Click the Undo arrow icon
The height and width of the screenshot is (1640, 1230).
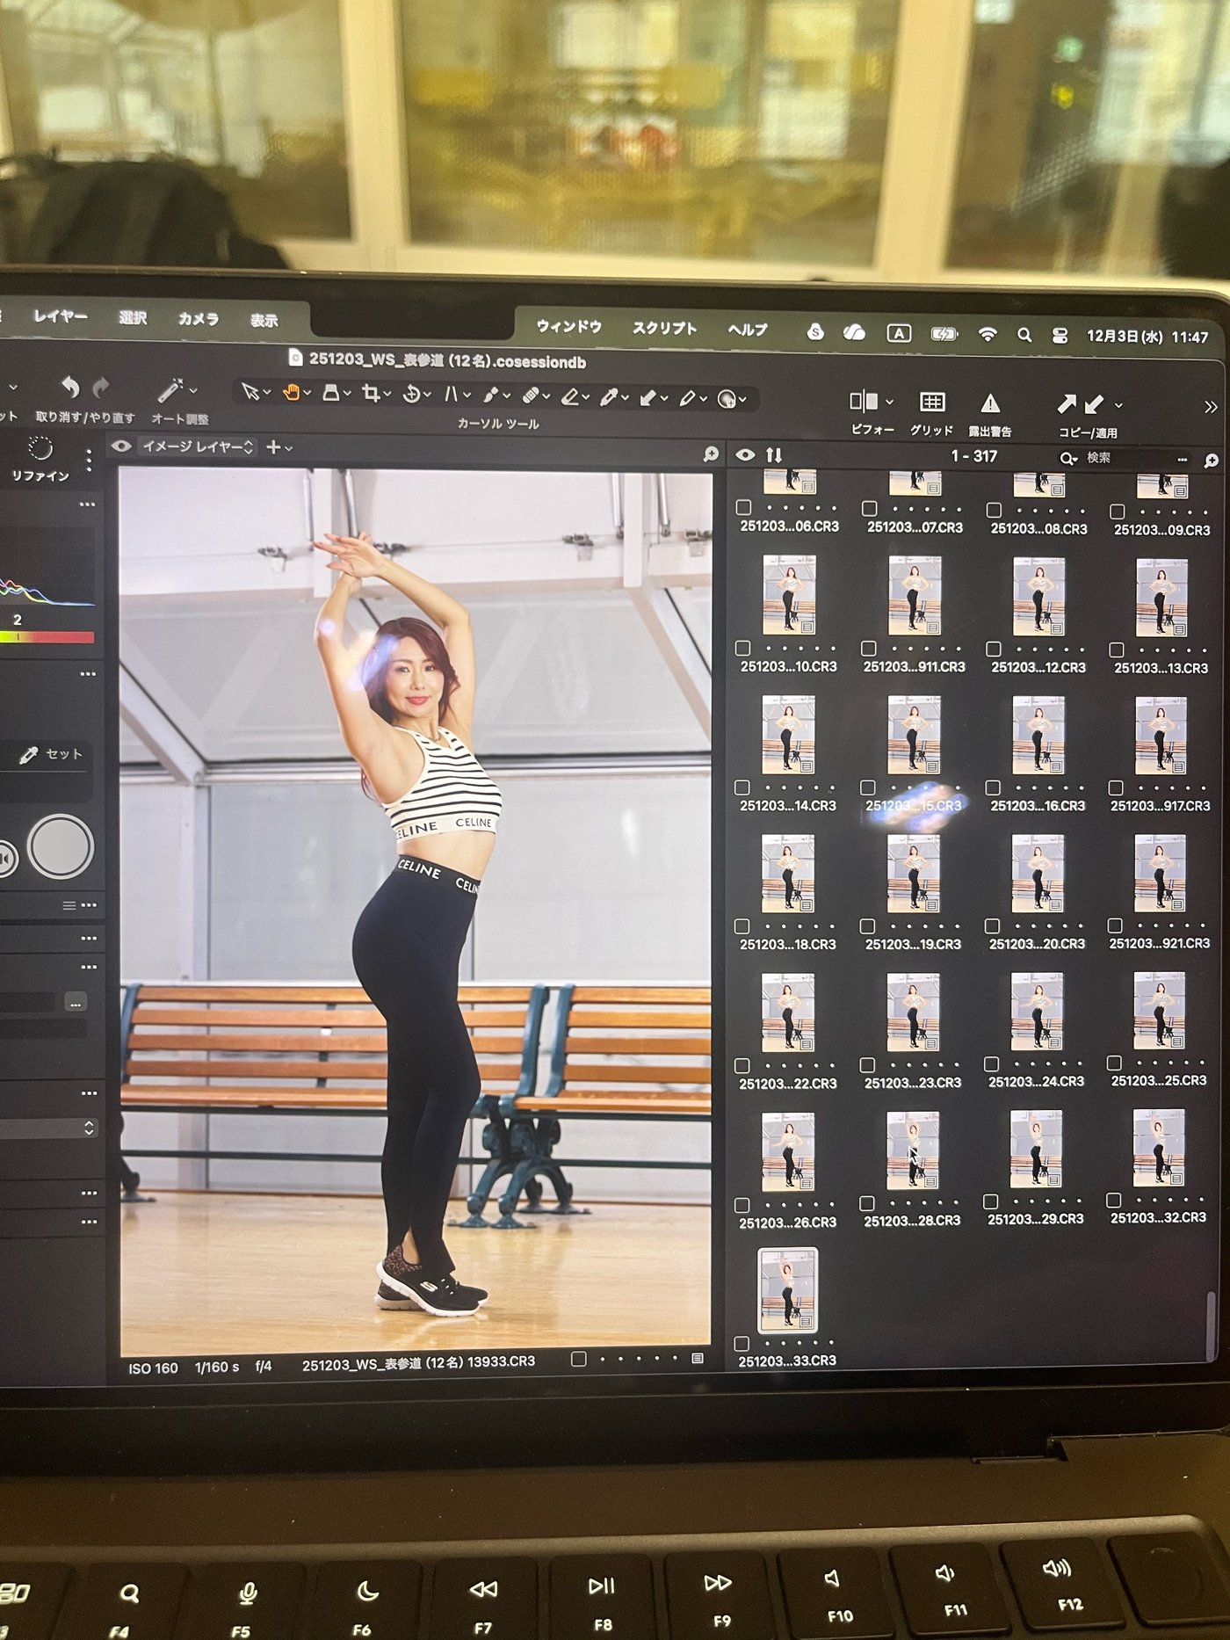coord(70,387)
